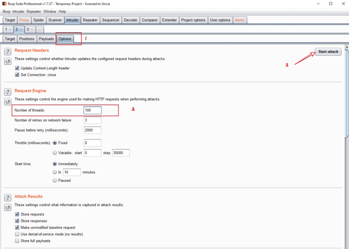Image resolution: width=349 pixels, height=249 pixels.
Task: Click the start time minutes field
Action: [72, 172]
